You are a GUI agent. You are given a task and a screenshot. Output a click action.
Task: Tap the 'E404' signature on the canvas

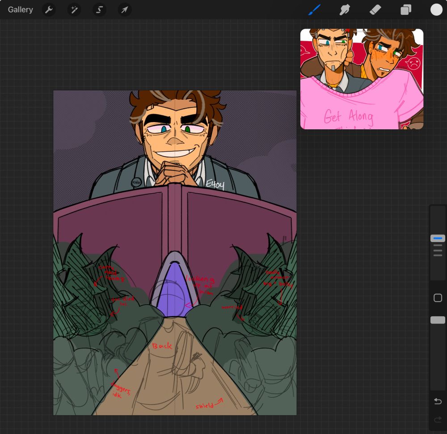pos(215,184)
